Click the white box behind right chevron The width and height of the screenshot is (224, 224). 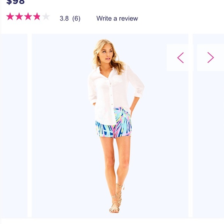pyautogui.click(x=210, y=58)
